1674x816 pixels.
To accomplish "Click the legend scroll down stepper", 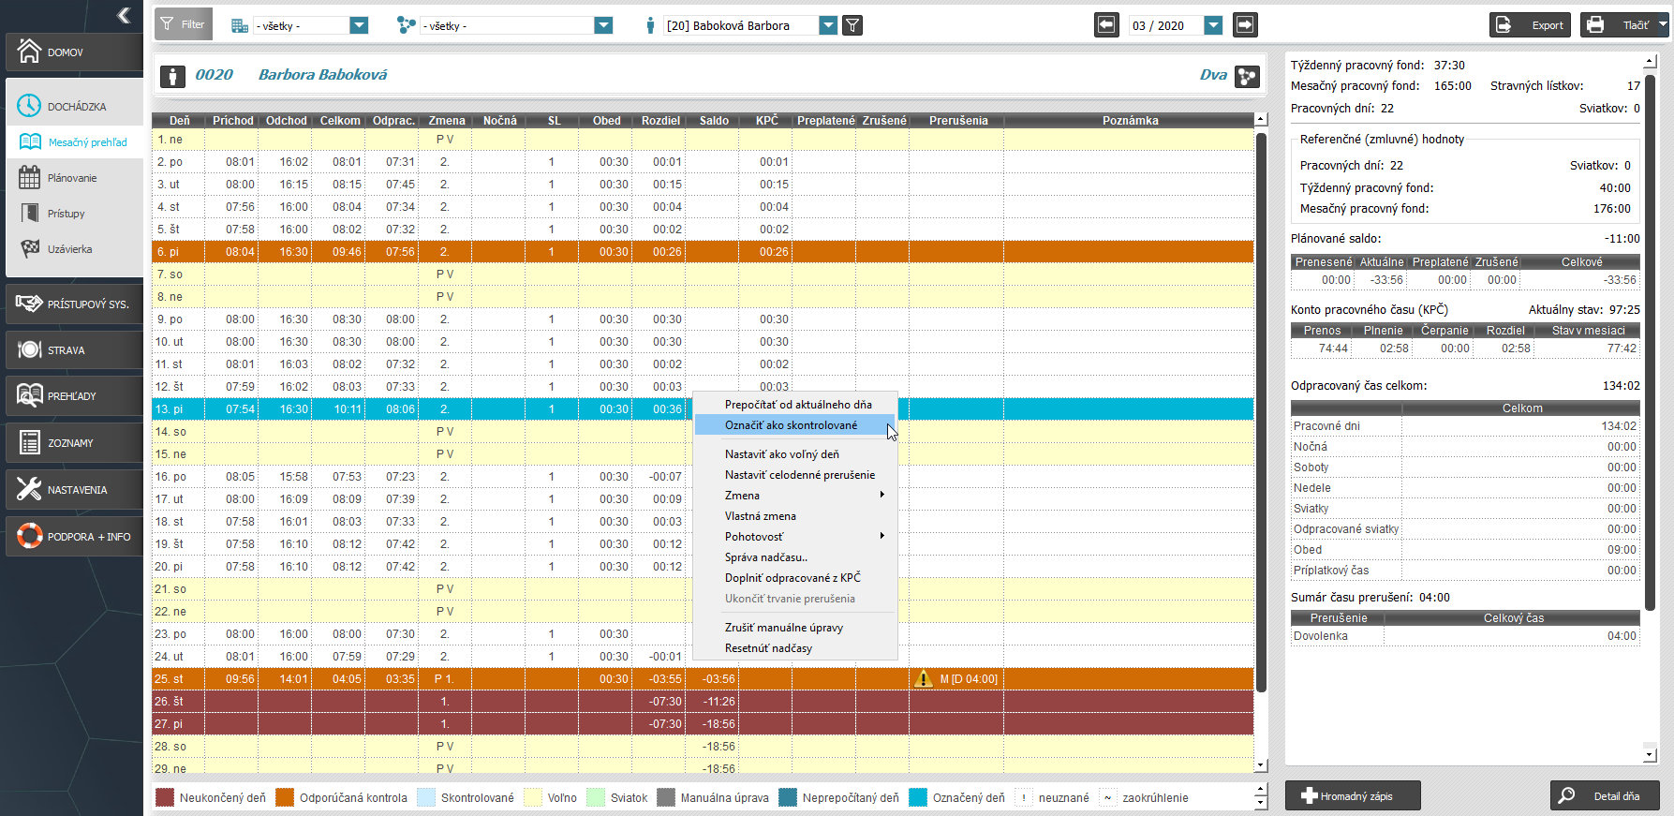I will [x=1261, y=803].
